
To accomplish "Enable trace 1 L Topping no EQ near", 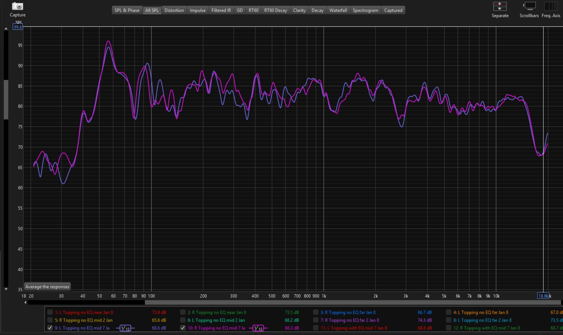I will (x=50, y=312).
